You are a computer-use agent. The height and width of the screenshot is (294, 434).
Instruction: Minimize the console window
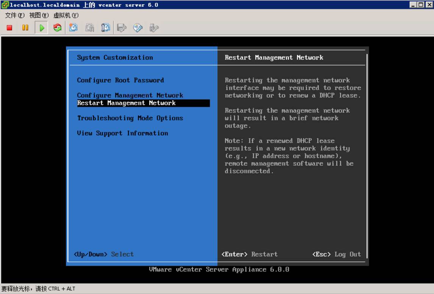(413, 5)
